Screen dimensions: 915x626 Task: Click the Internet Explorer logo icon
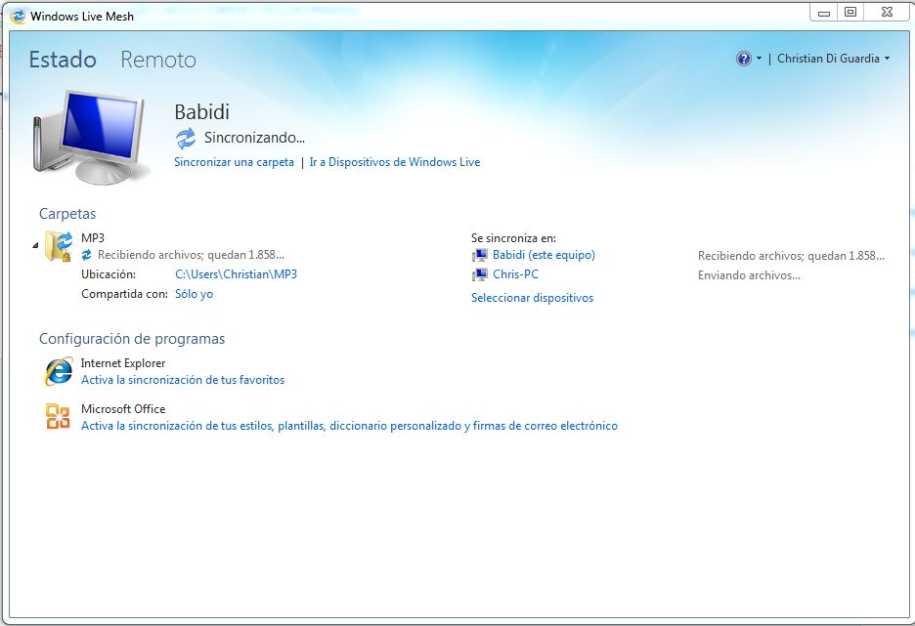pos(59,371)
